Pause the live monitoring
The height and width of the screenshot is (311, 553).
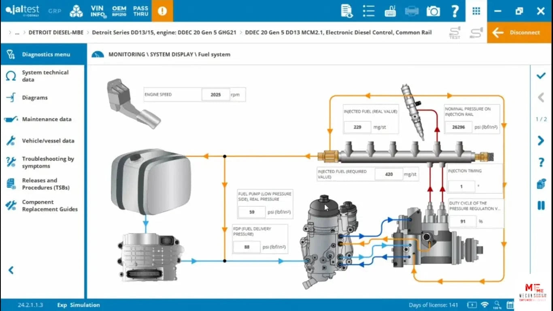tap(541, 205)
